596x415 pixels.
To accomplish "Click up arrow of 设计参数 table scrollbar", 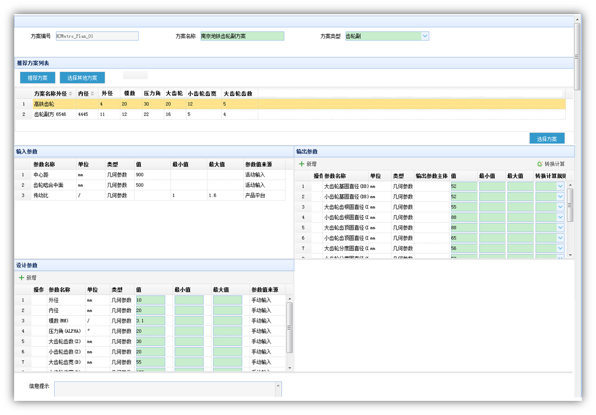I will tap(290, 299).
